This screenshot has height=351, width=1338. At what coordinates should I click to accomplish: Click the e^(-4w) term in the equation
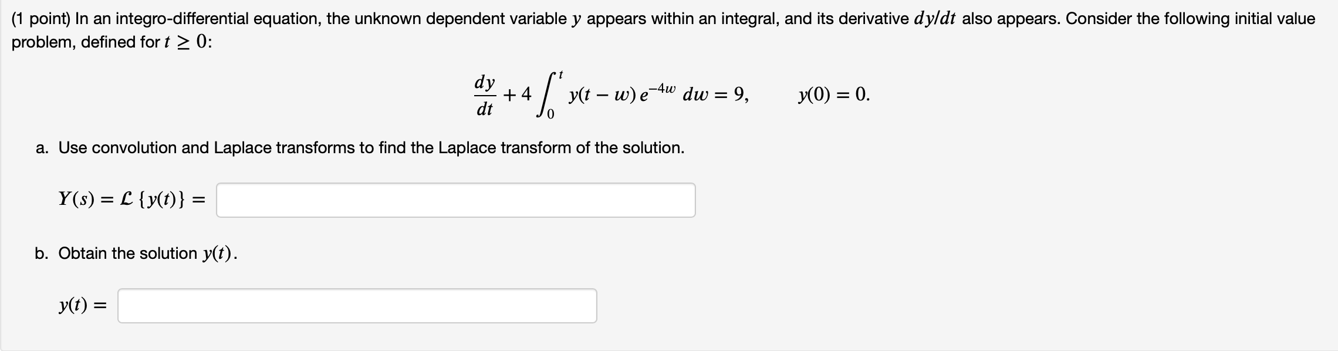(x=657, y=93)
